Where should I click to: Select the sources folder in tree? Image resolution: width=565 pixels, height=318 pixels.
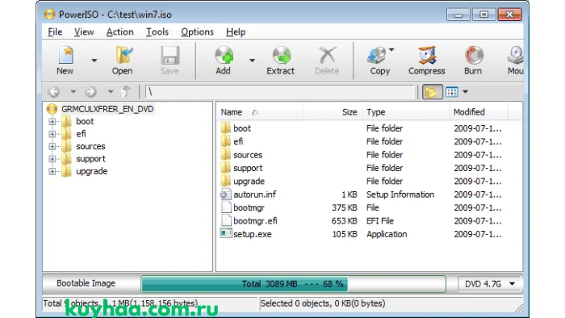[90, 147]
